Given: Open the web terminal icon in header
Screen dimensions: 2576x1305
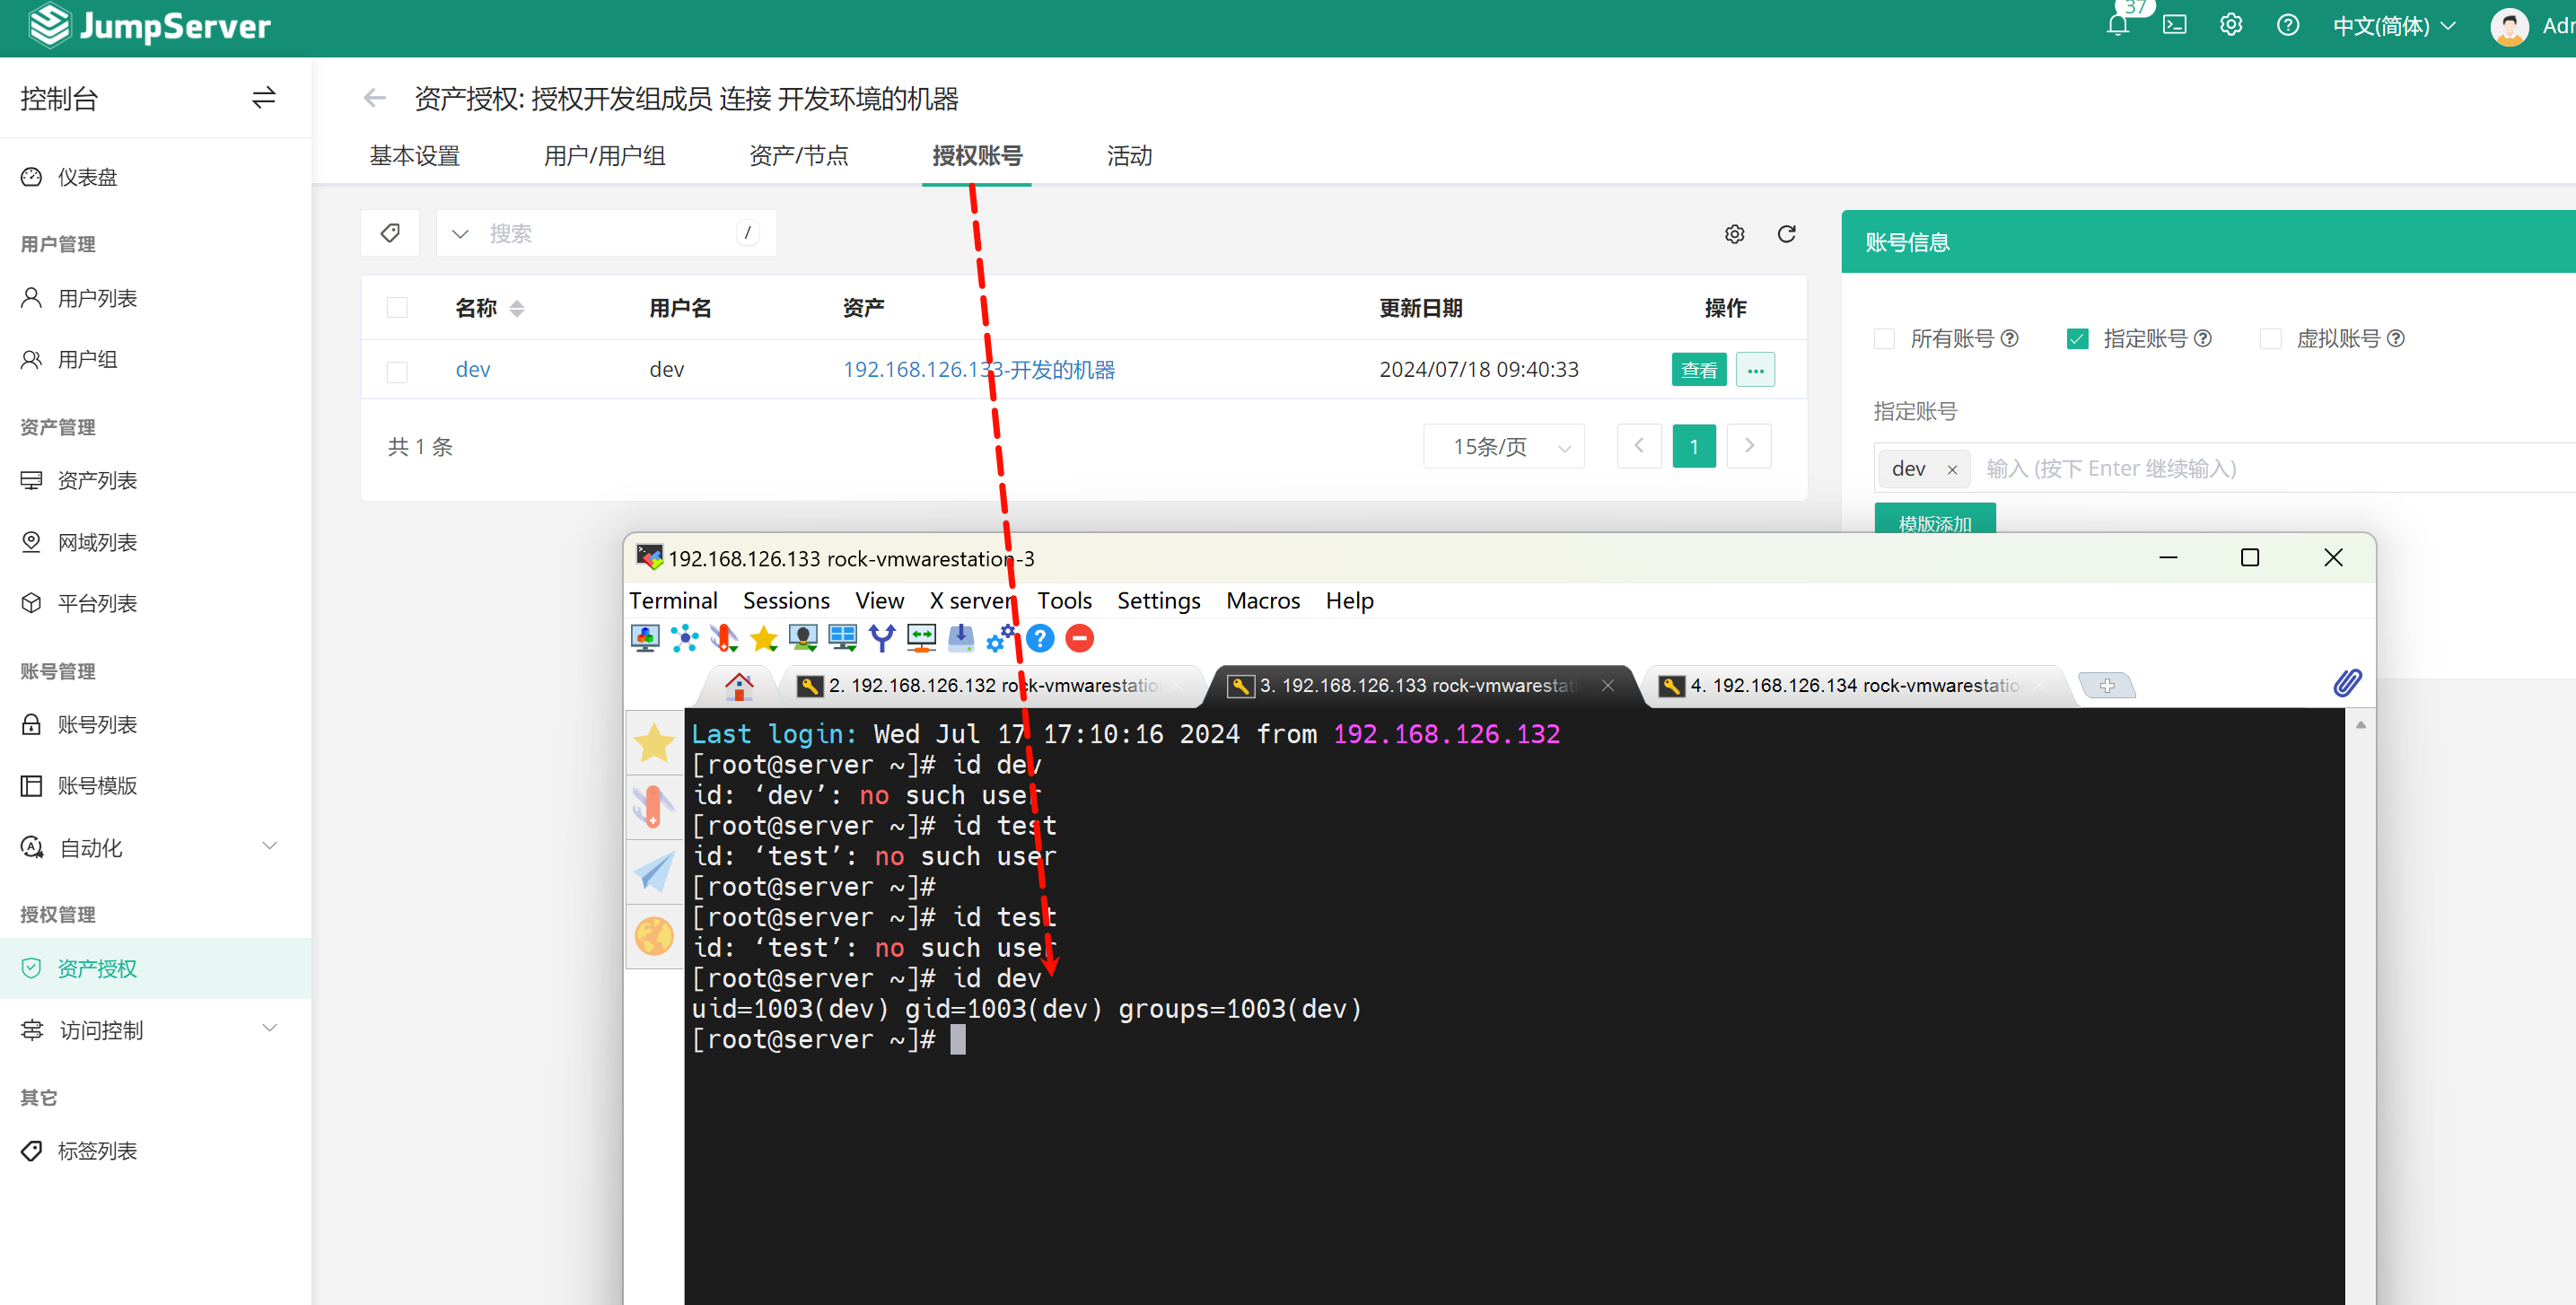Looking at the screenshot, I should (2174, 25).
